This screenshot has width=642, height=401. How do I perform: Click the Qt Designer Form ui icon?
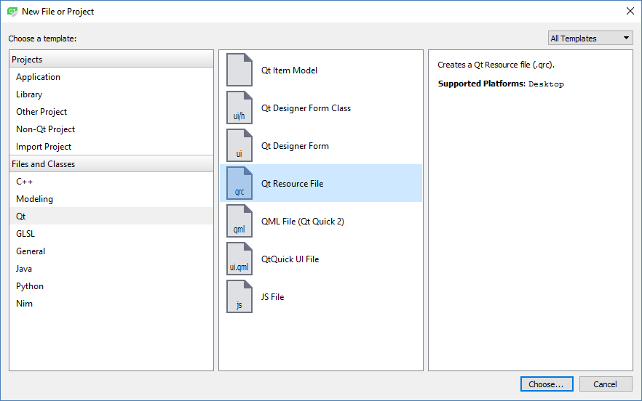click(x=239, y=146)
